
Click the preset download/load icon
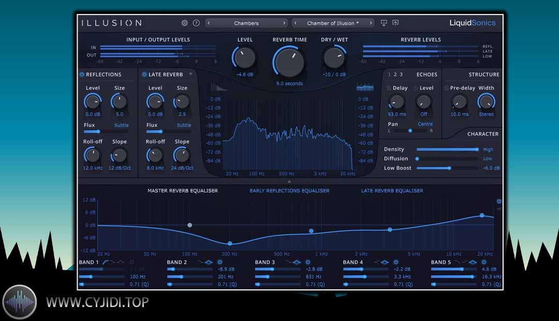[x=384, y=23]
